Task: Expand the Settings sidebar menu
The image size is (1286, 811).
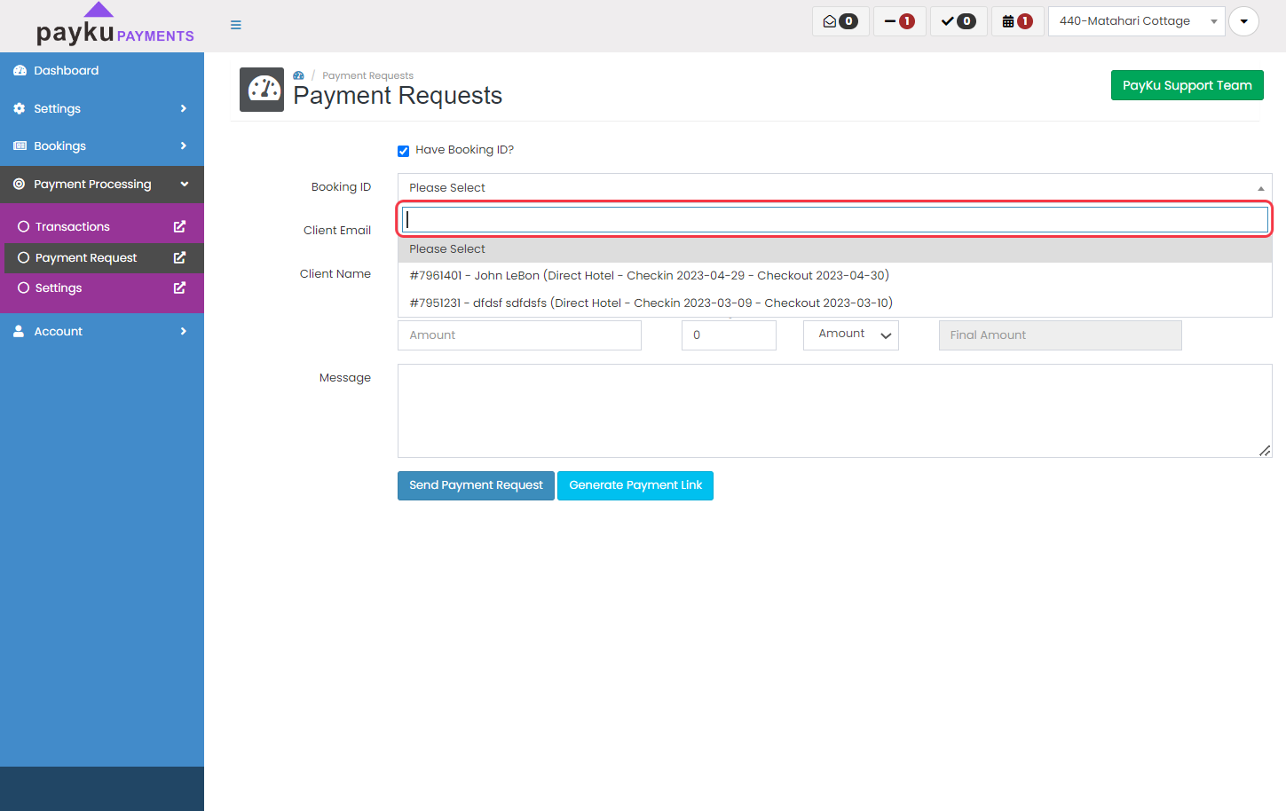Action: click(102, 108)
